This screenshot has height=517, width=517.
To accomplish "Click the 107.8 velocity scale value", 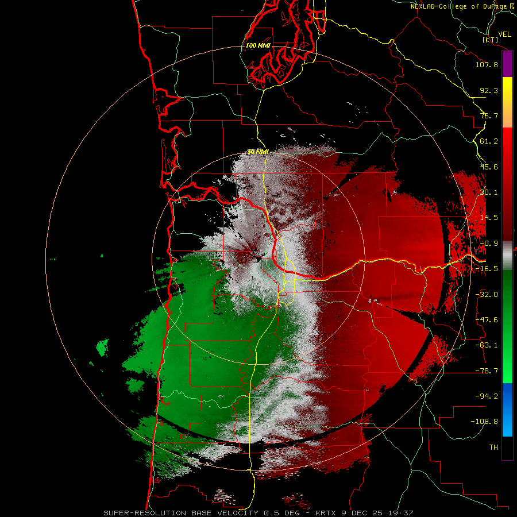I will (487, 64).
